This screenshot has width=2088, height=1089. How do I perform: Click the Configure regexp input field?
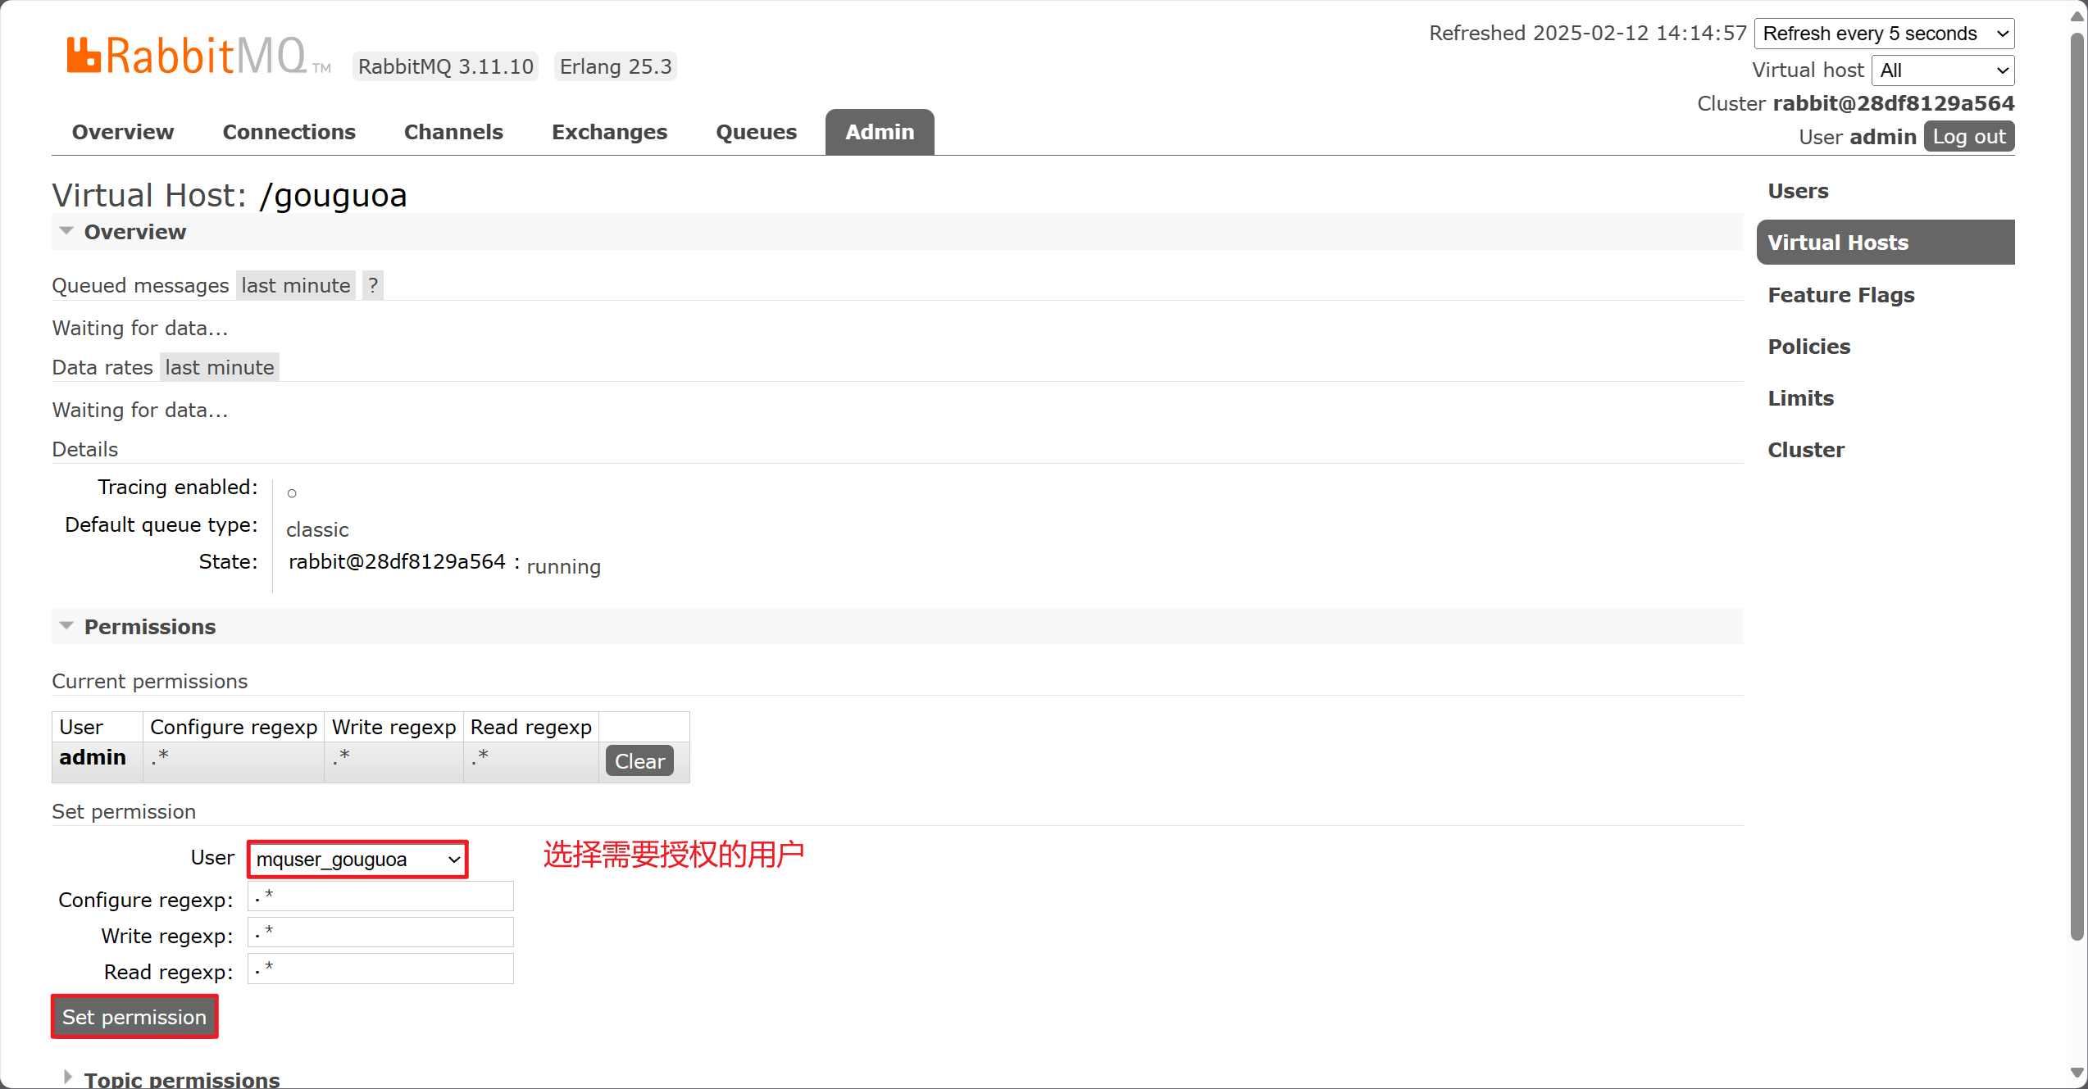pyautogui.click(x=380, y=896)
